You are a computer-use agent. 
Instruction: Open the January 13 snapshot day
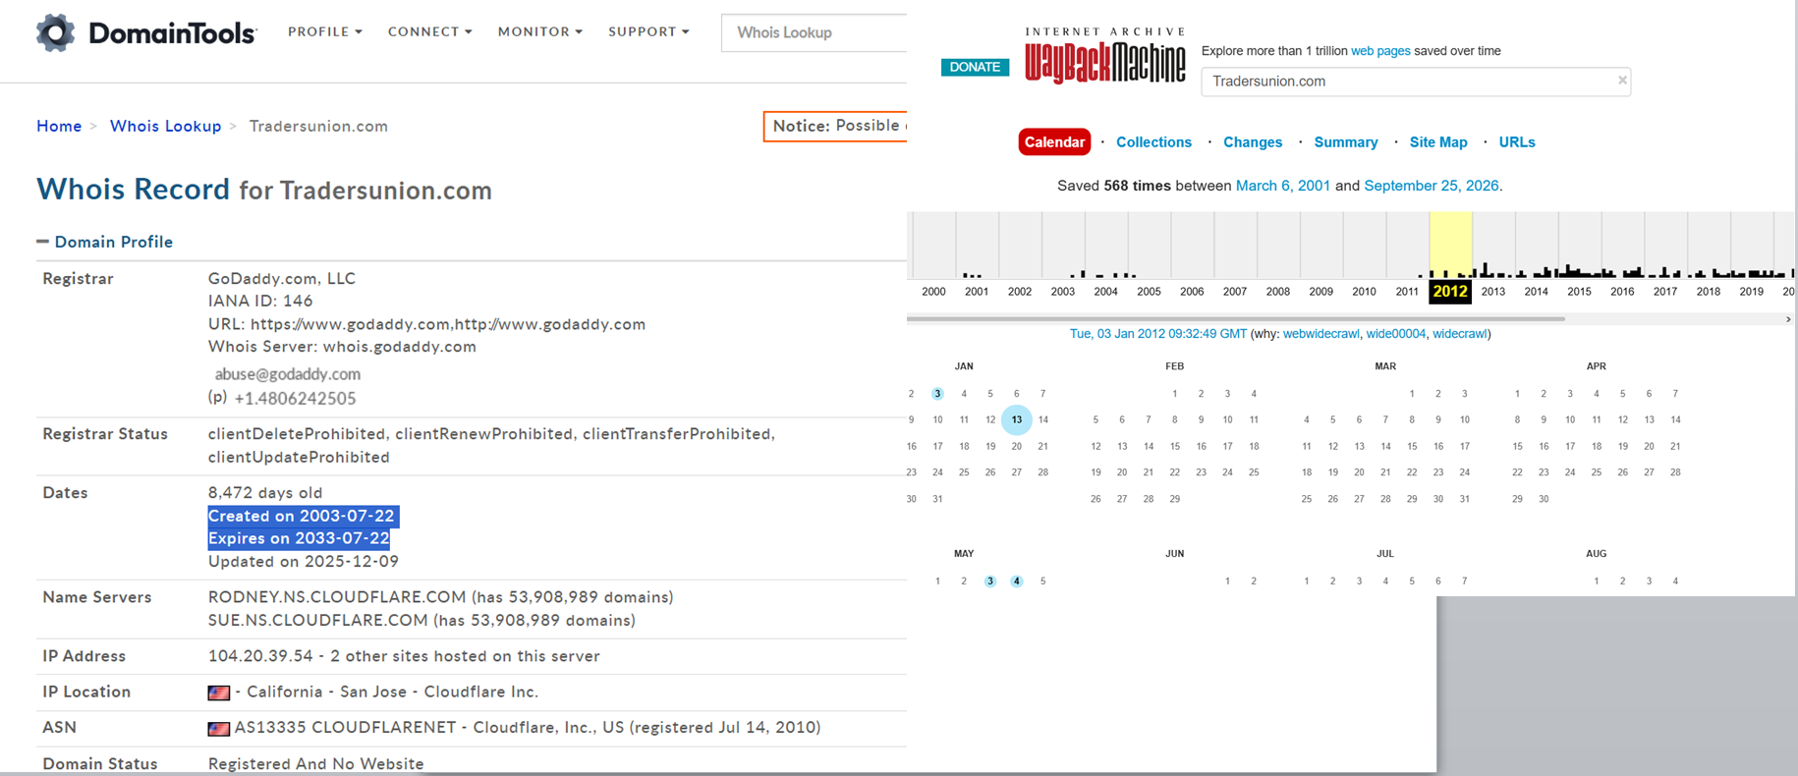1017,420
